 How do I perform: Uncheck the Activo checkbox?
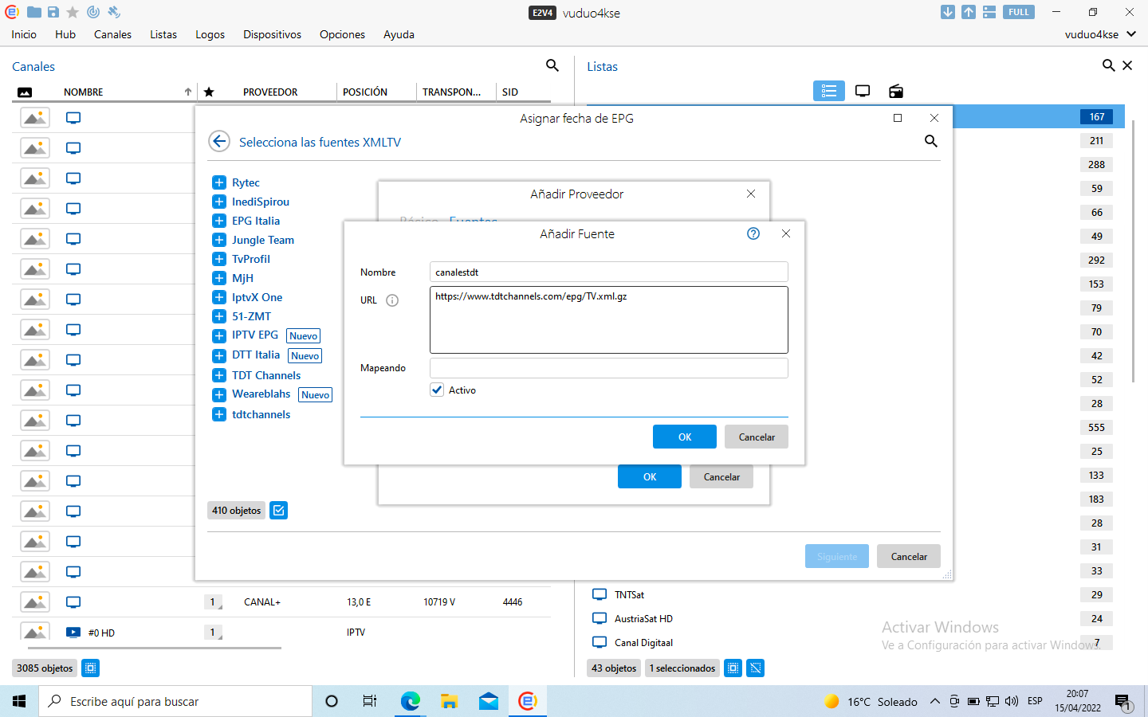pyautogui.click(x=437, y=390)
